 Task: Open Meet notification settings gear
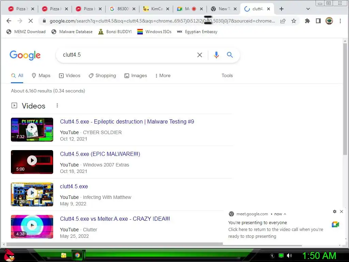pos(335,212)
